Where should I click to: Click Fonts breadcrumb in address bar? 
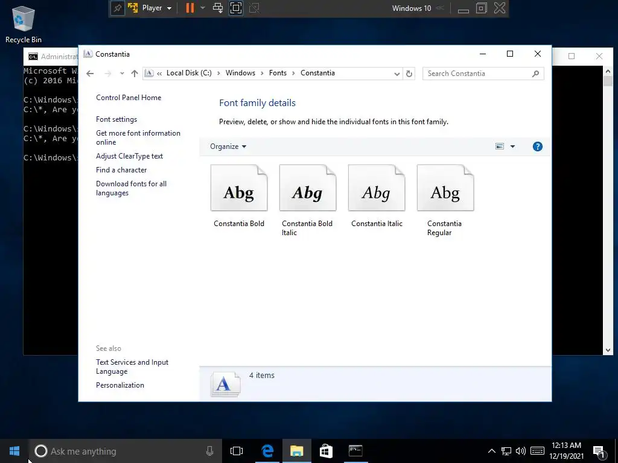click(278, 73)
